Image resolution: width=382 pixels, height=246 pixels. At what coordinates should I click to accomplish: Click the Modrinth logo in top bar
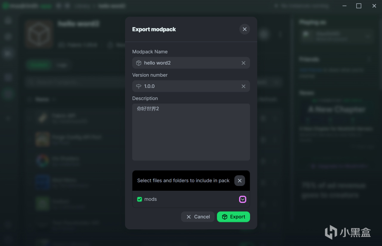click(x=5, y=6)
